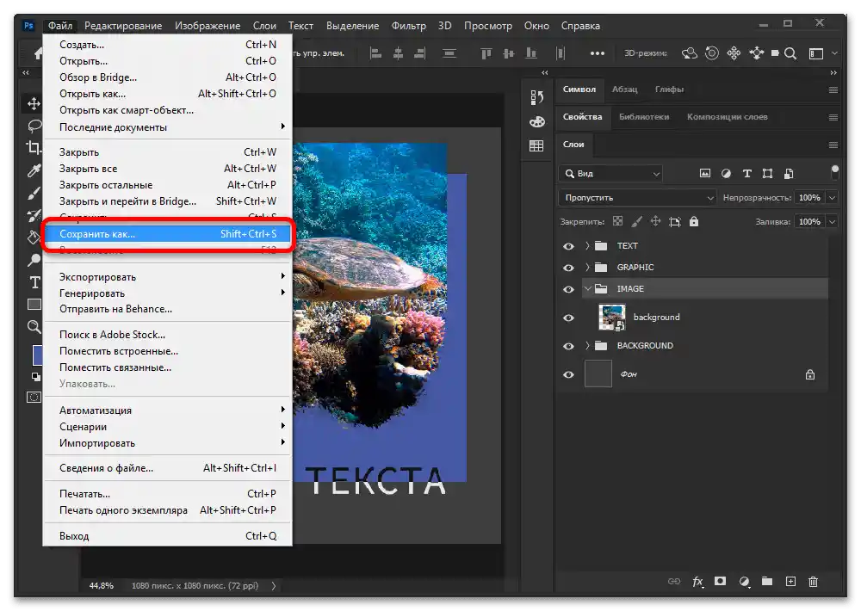Click the zoom level field 44,8%
Viewport: 861px width, 611px height.
pos(102,586)
